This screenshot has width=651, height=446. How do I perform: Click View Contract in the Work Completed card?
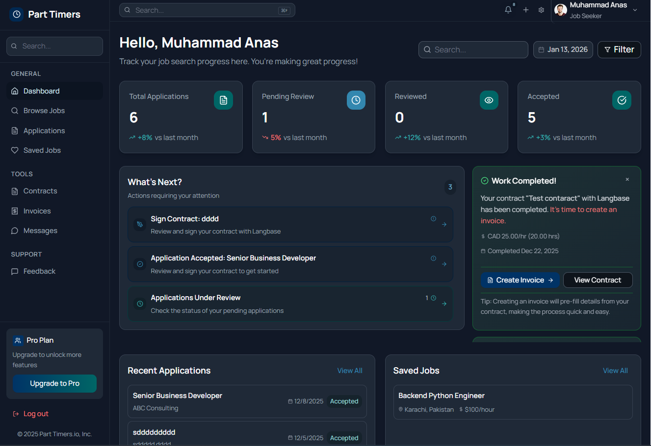click(x=598, y=280)
